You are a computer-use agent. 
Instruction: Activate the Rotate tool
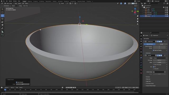pos(2,19)
